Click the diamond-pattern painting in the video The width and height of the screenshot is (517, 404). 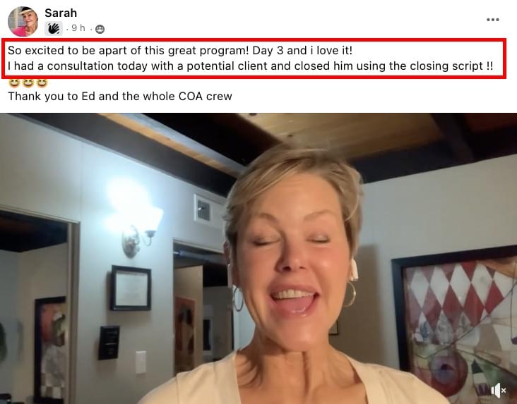point(456,324)
